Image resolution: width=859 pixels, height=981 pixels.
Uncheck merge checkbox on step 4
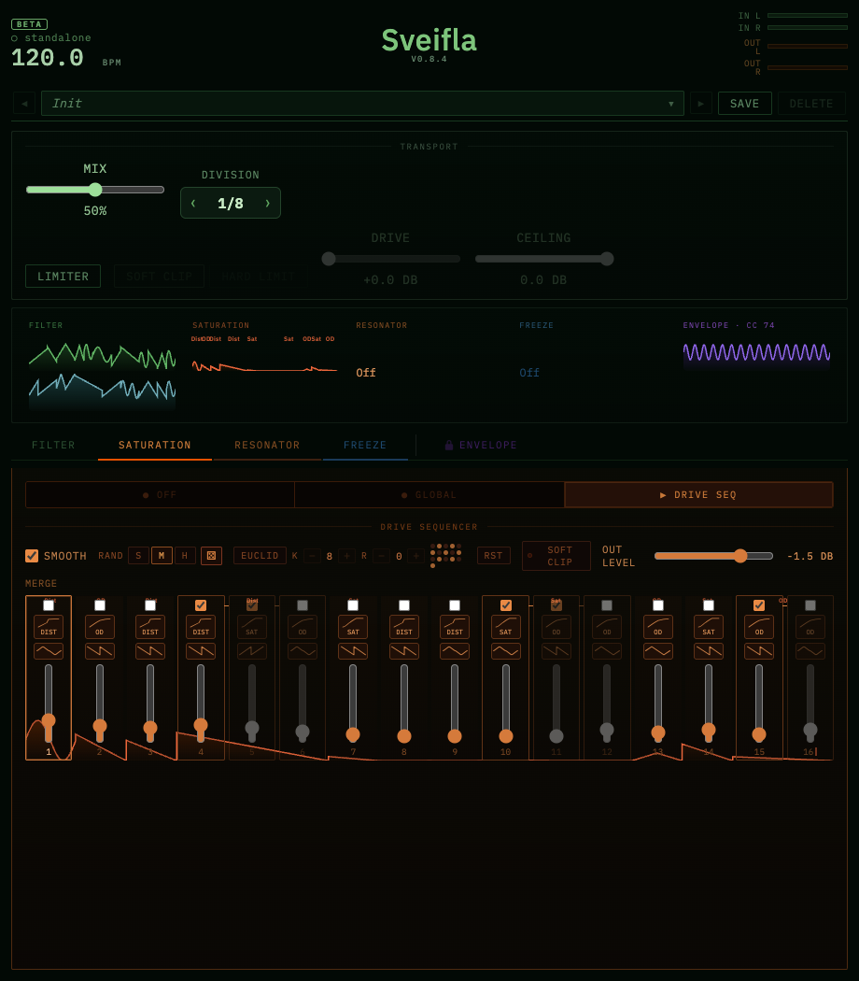201,605
